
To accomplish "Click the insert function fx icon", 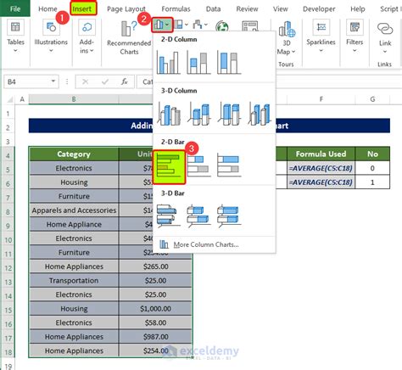I will (x=125, y=81).
